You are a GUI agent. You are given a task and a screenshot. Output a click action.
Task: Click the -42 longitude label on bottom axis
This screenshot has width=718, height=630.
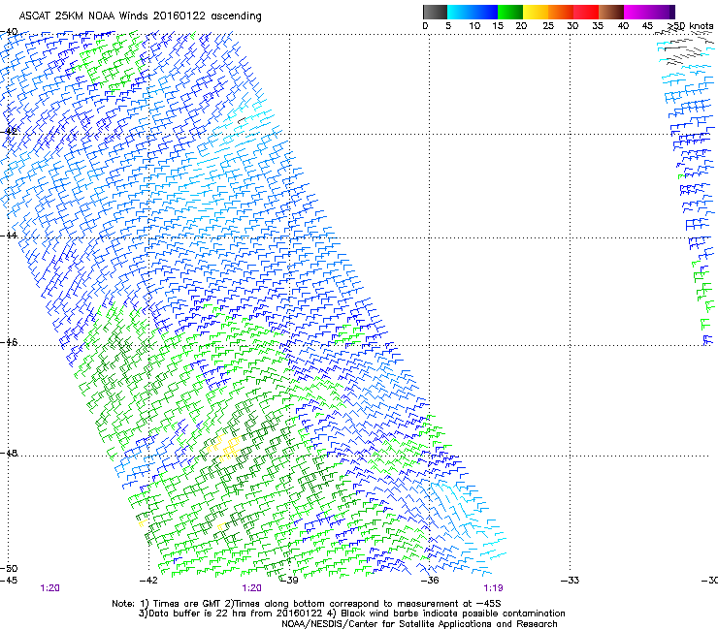pyautogui.click(x=148, y=581)
